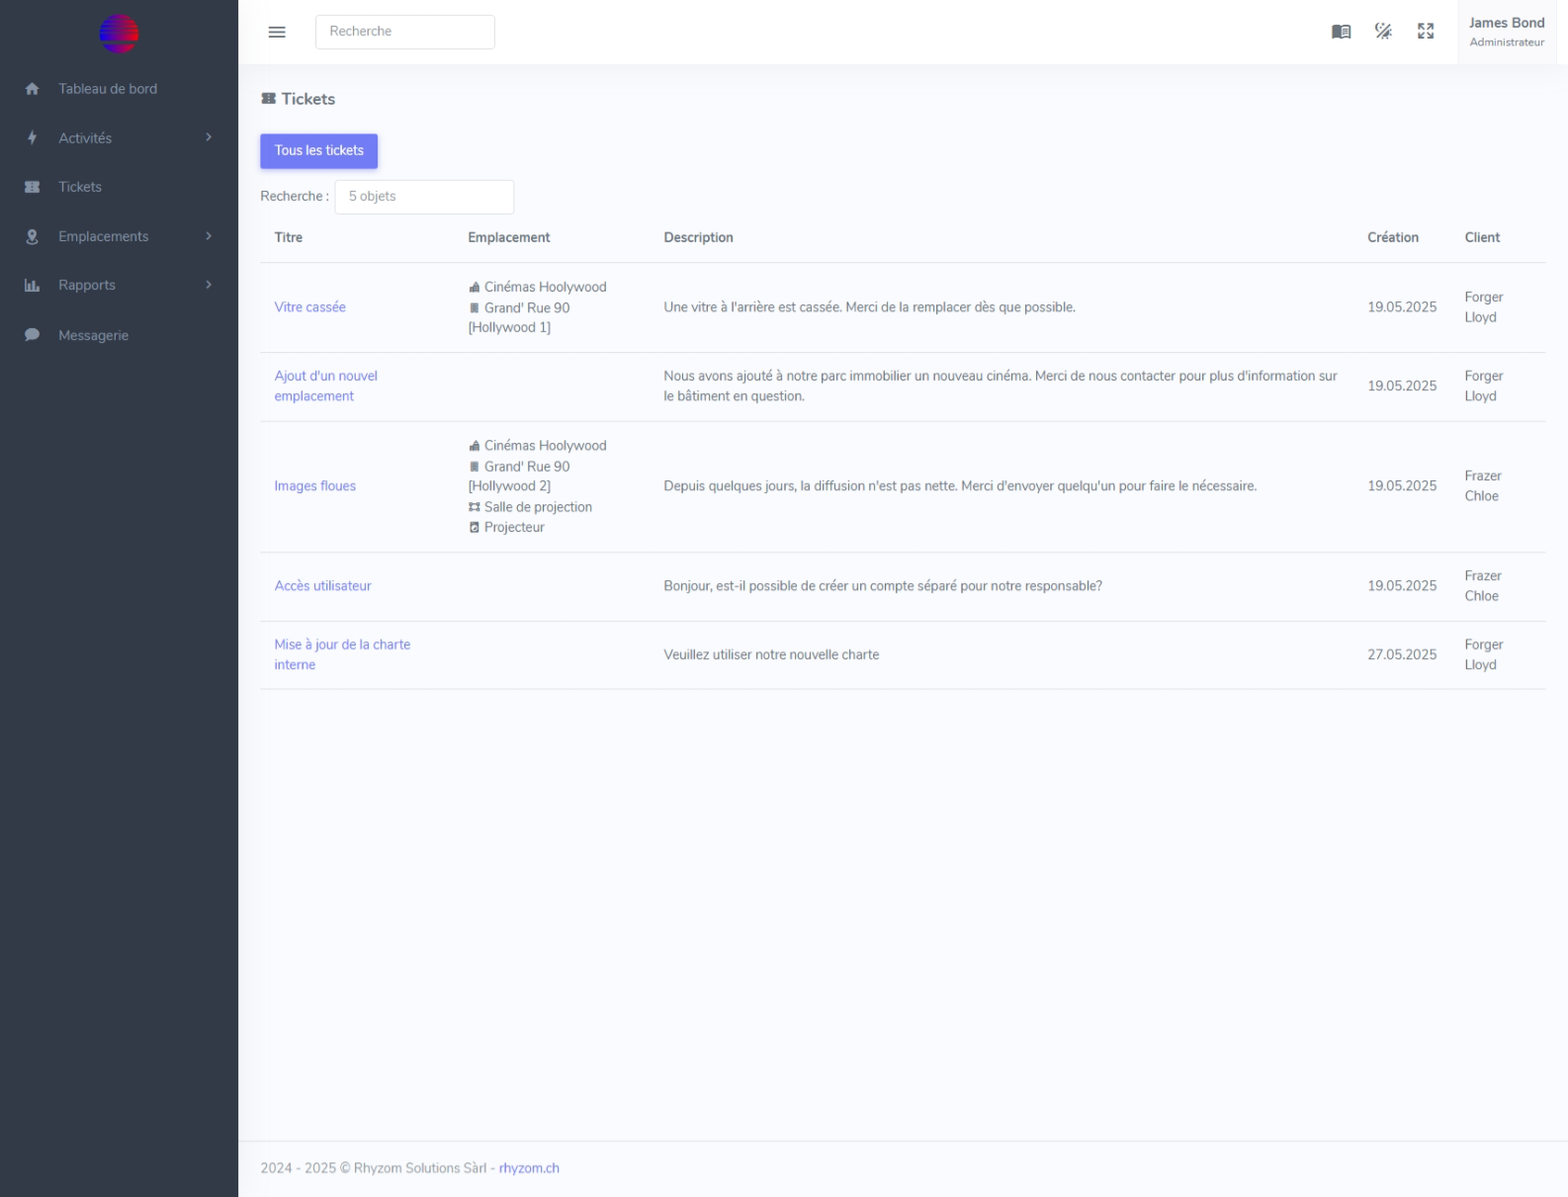Click the bar chart Rapports icon
The height and width of the screenshot is (1197, 1568).
(x=32, y=286)
